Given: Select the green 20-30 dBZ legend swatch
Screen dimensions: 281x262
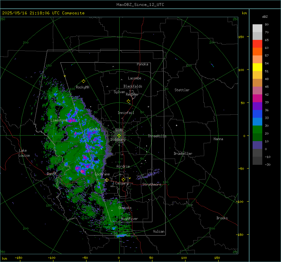Looking at the screenshot, I should pyautogui.click(x=257, y=130).
